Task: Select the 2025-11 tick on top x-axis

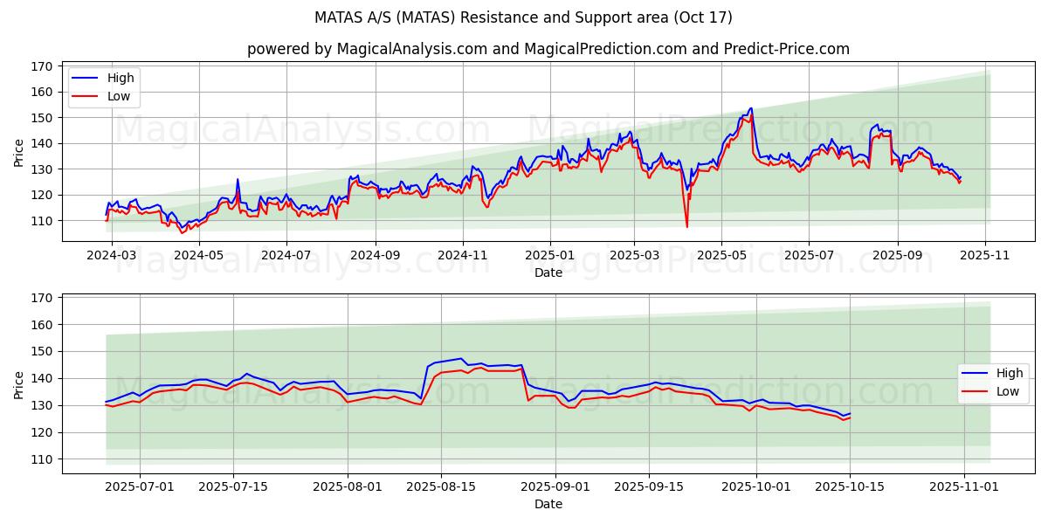Action: [985, 254]
